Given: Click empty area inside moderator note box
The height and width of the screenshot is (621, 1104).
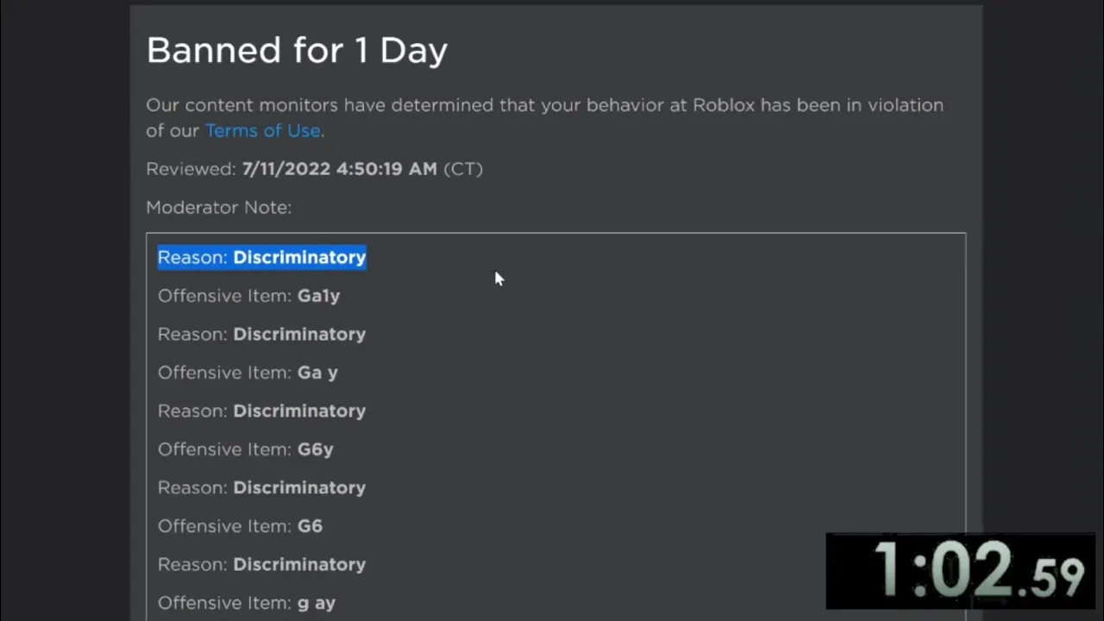Looking at the screenshot, I should pyautogui.click(x=673, y=414).
